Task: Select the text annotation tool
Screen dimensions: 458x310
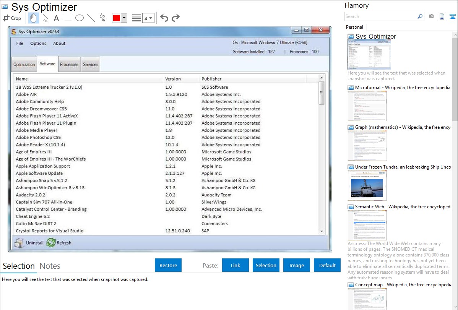Action: click(56, 18)
